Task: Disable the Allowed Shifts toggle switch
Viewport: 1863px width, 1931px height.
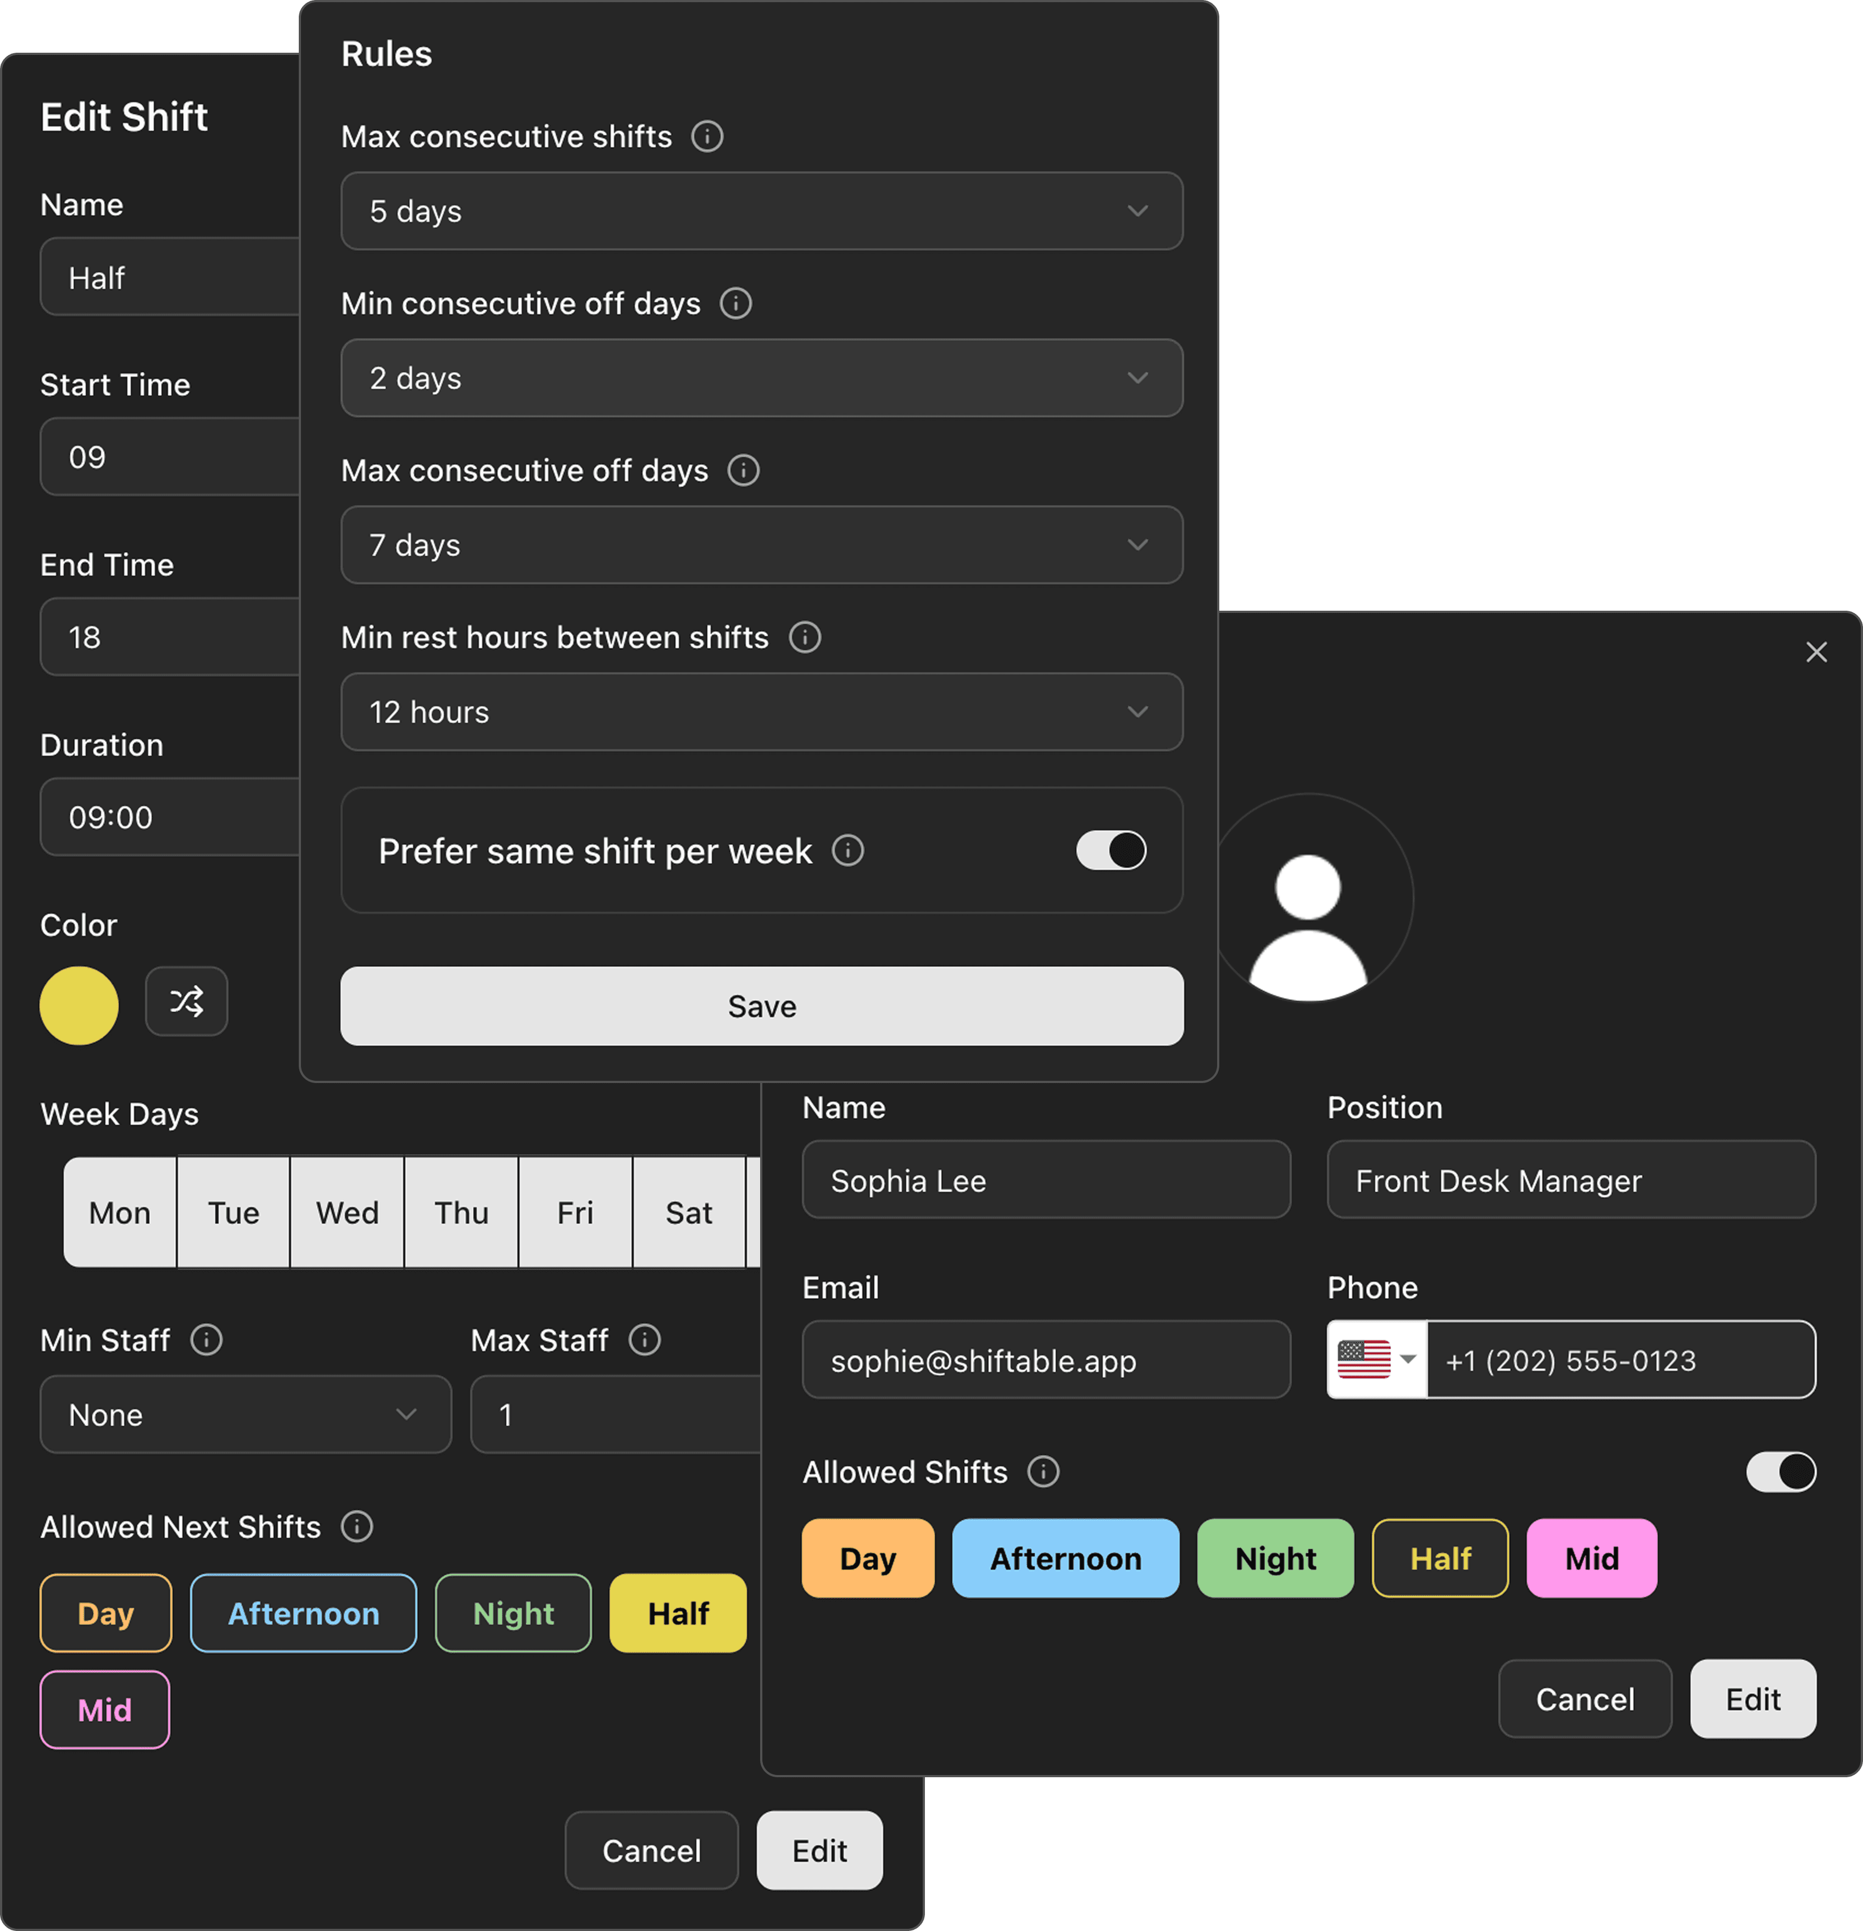Action: click(1780, 1472)
